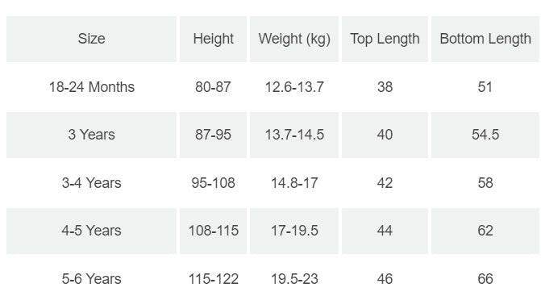Click the Bottom Length column header
The width and height of the screenshot is (541, 300).
click(485, 39)
